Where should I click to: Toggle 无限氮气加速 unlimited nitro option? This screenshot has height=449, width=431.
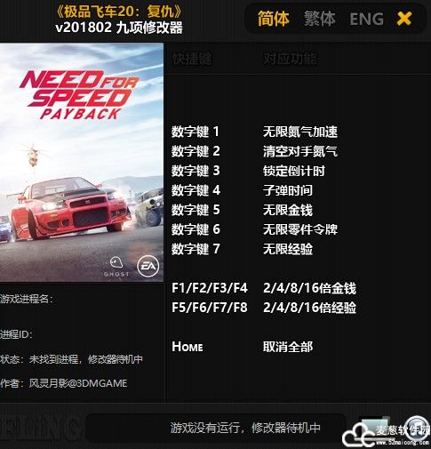point(300,132)
